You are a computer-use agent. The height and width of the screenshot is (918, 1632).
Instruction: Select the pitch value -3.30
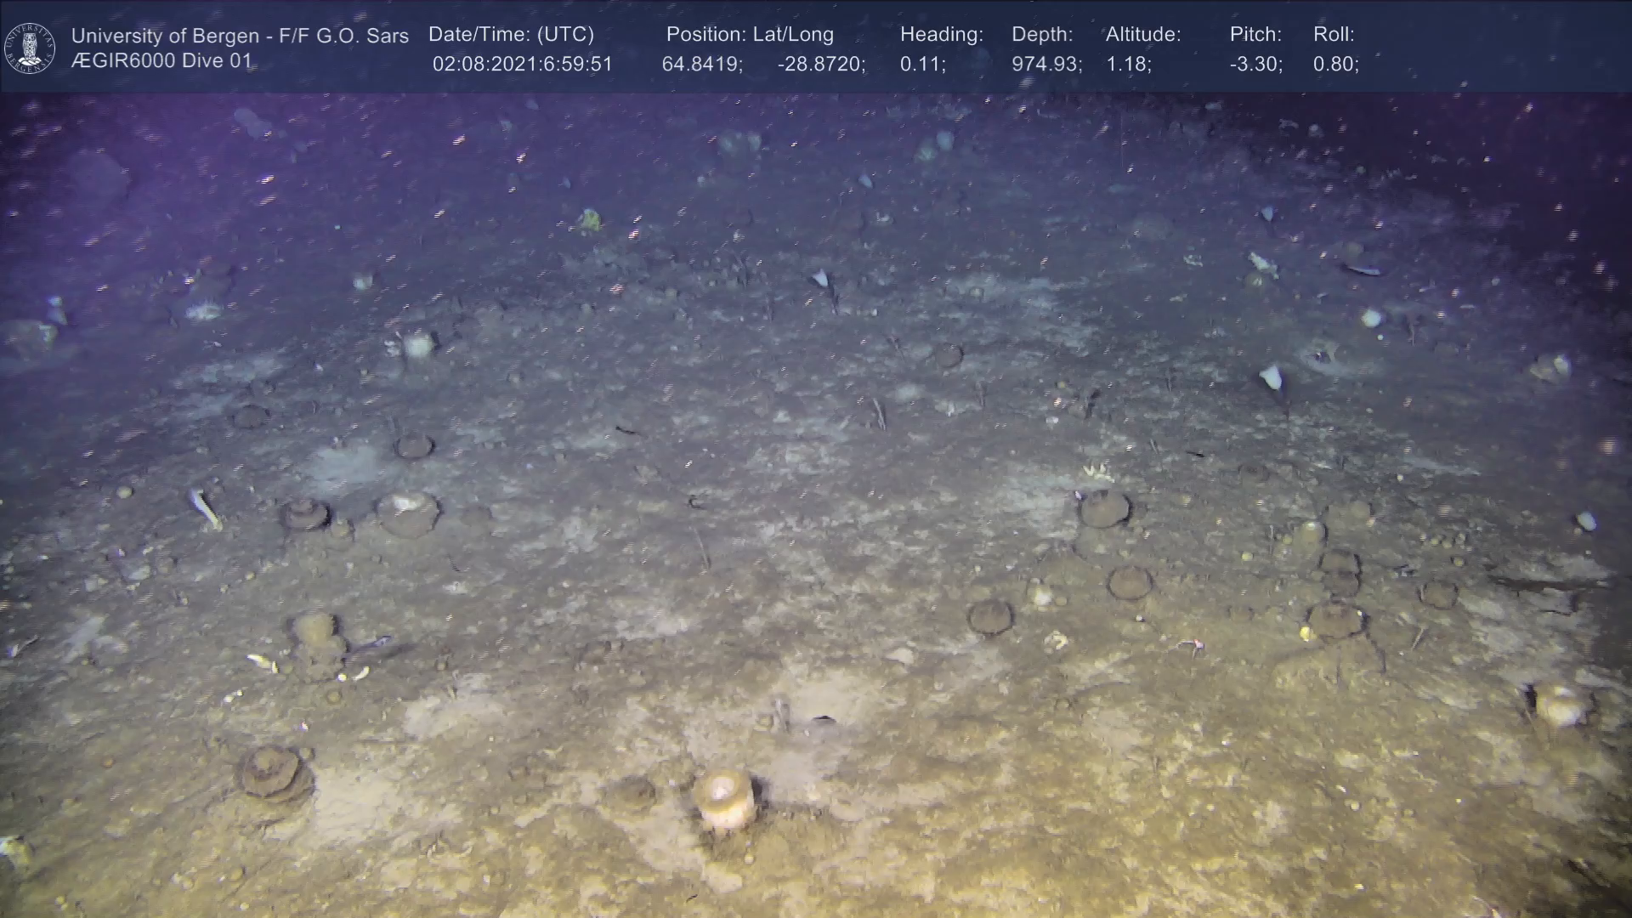point(1255,65)
